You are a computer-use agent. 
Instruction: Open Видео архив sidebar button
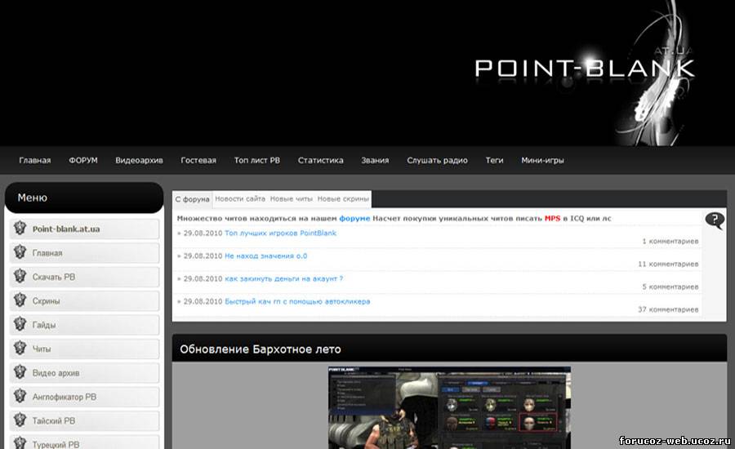point(84,372)
